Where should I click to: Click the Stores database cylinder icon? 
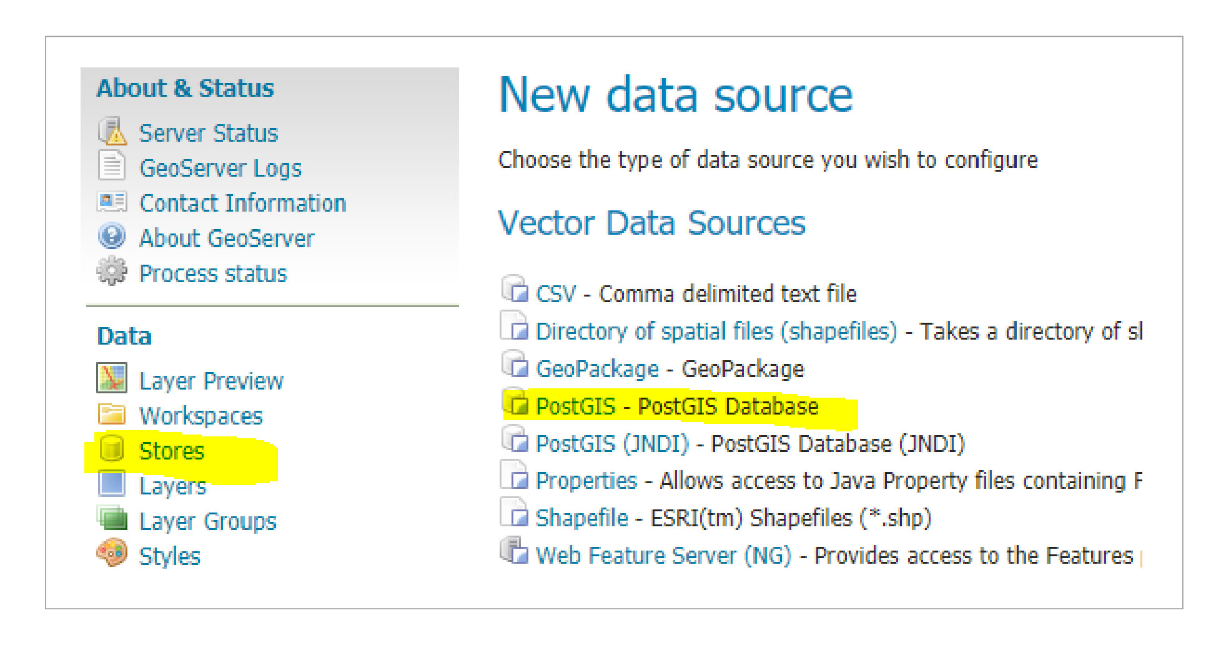112,449
